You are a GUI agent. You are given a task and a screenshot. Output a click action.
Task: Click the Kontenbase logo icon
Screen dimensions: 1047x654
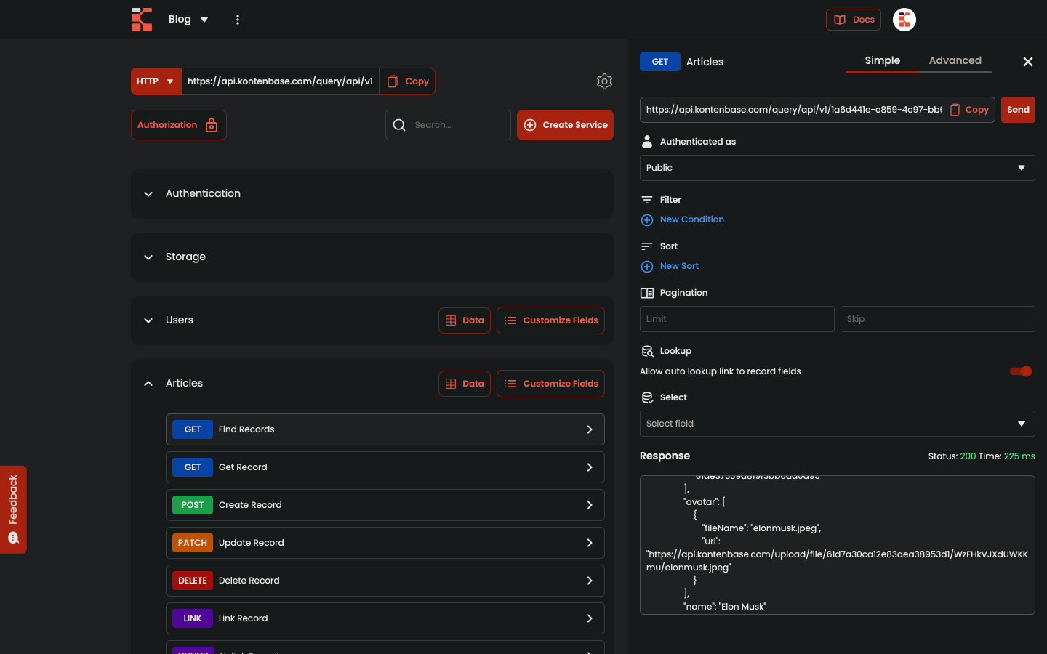click(x=142, y=20)
